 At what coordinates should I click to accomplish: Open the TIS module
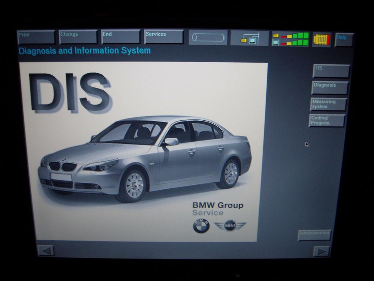(331, 71)
